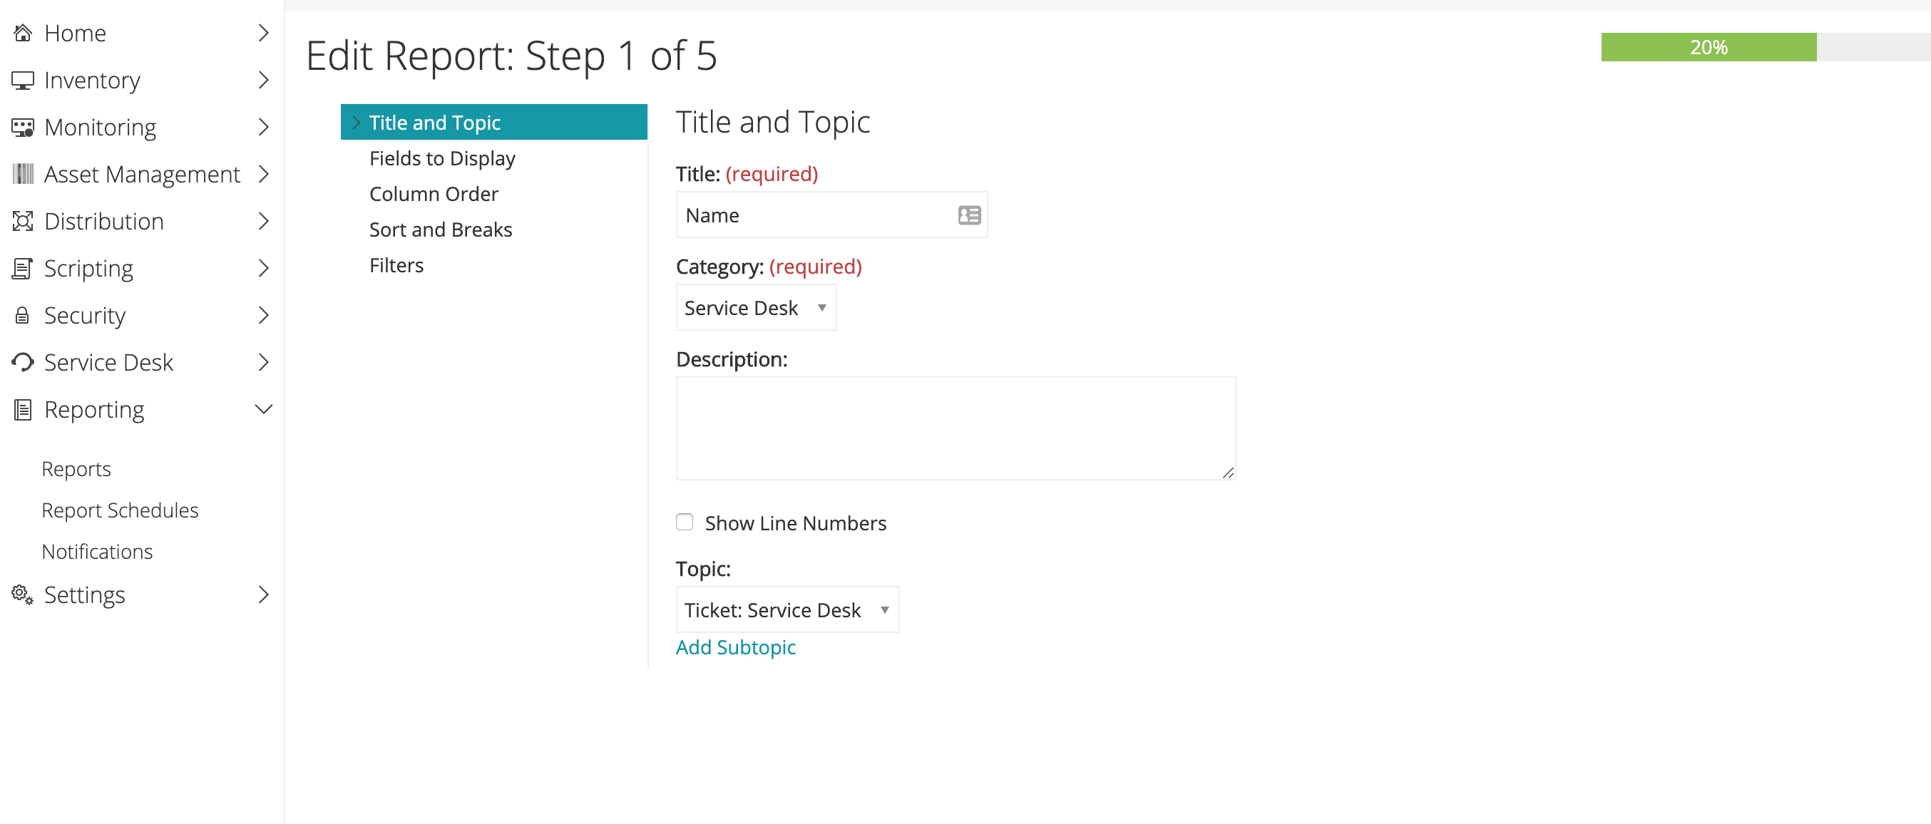Click the Security padlock icon
Image resolution: width=1931 pixels, height=824 pixels.
point(23,315)
